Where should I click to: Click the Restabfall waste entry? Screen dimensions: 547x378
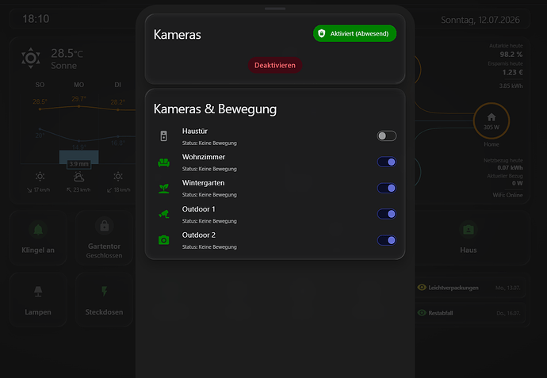point(469,313)
